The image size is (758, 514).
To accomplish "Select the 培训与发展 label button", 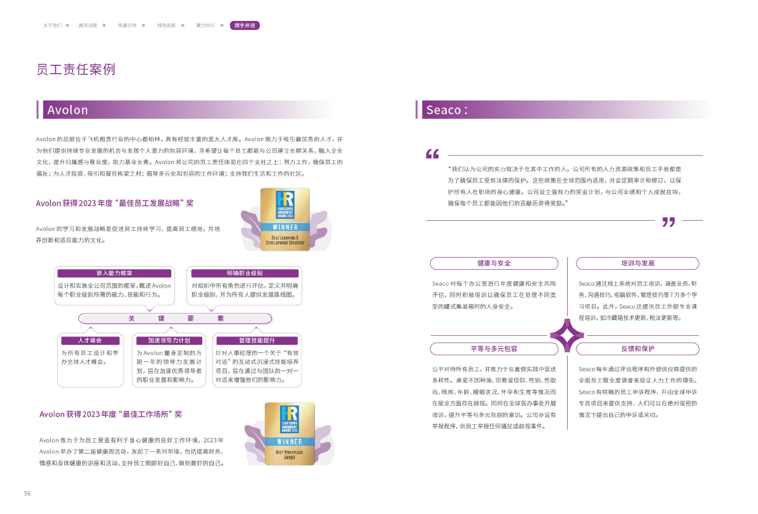I will coord(637,263).
